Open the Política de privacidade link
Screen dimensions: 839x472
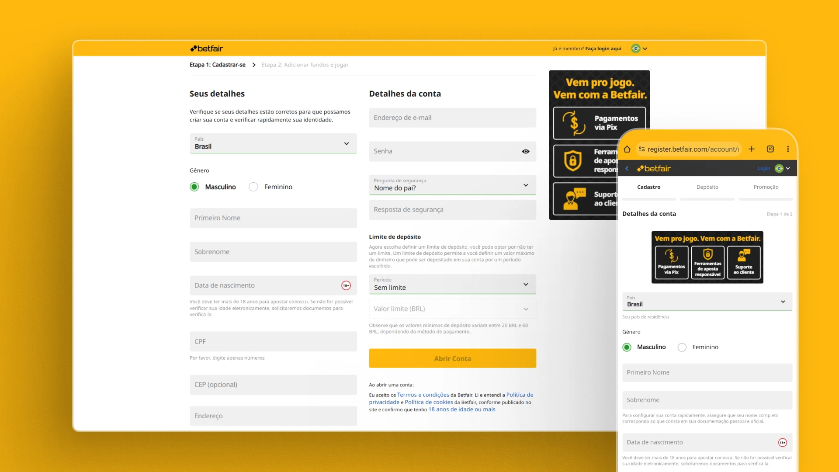pyautogui.click(x=451, y=399)
